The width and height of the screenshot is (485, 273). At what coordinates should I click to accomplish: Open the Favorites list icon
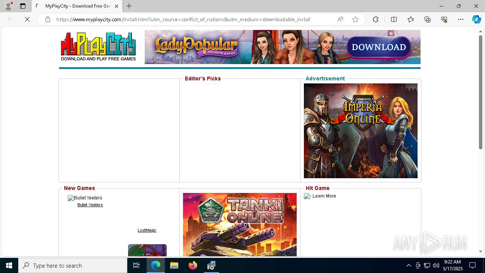tap(411, 19)
